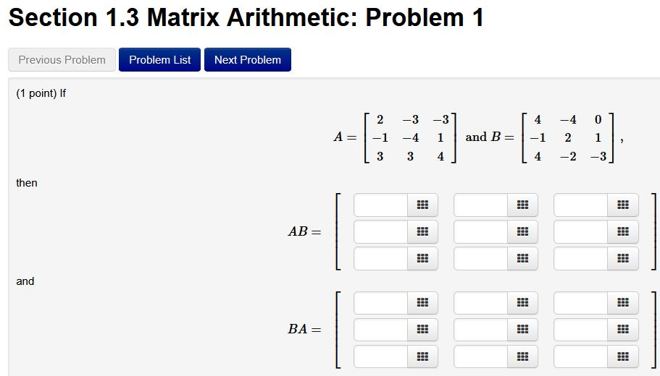Open grid icon for AB row 1 column 3
The image size is (660, 376).
[x=623, y=205]
